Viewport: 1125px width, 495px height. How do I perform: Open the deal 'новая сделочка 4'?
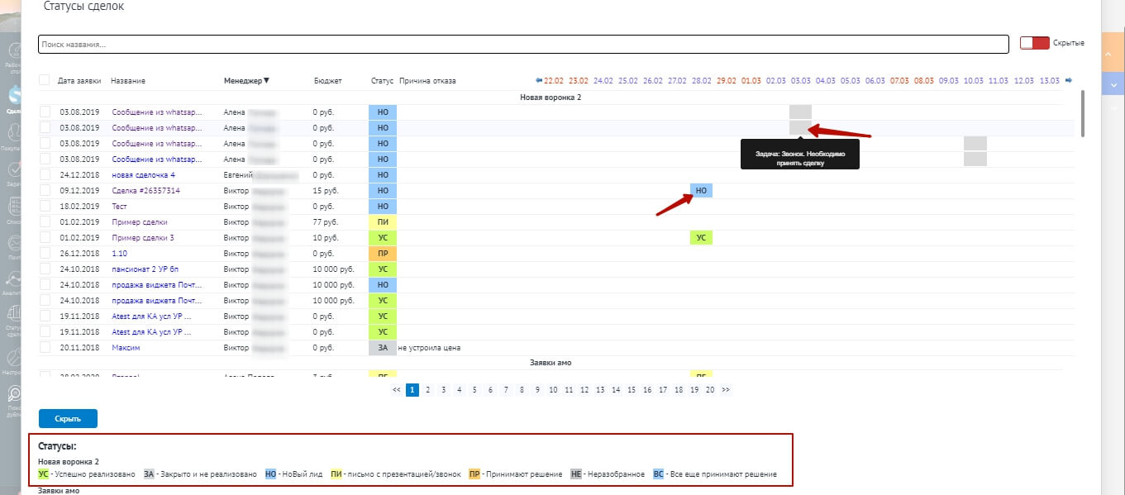(x=144, y=175)
